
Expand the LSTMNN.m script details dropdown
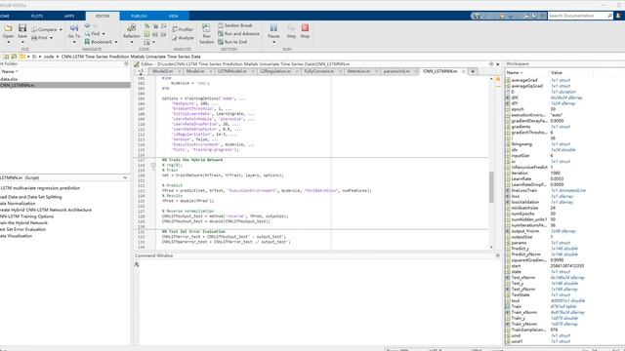coord(125,177)
